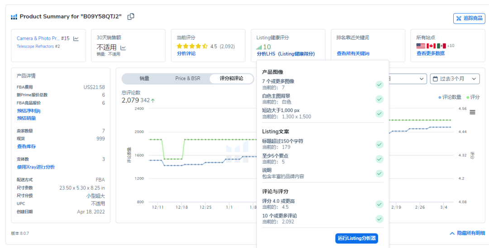Open the chart hamburger menu icon

click(x=472, y=112)
